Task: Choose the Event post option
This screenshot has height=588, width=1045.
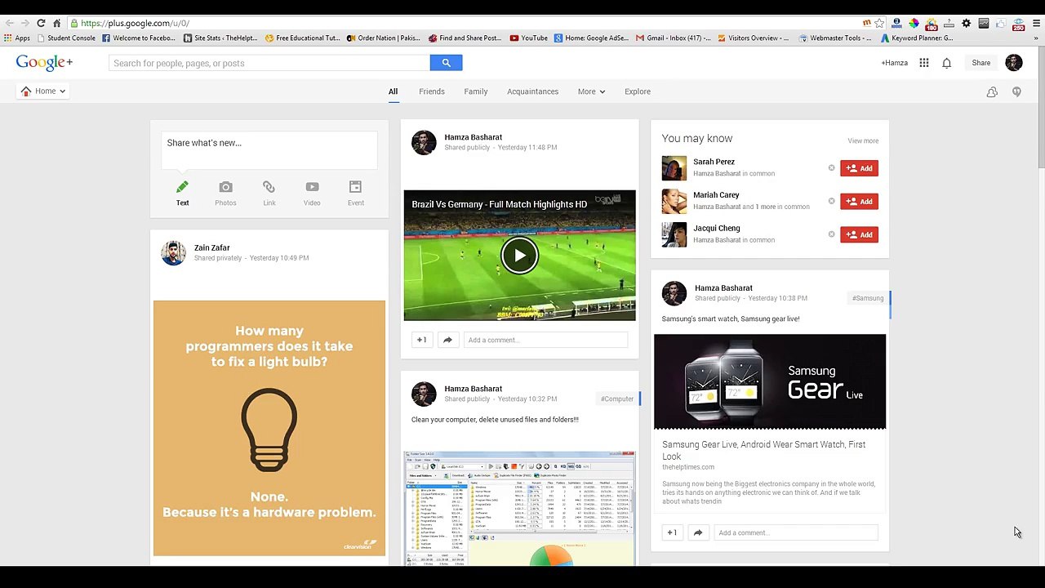Action: 355,194
